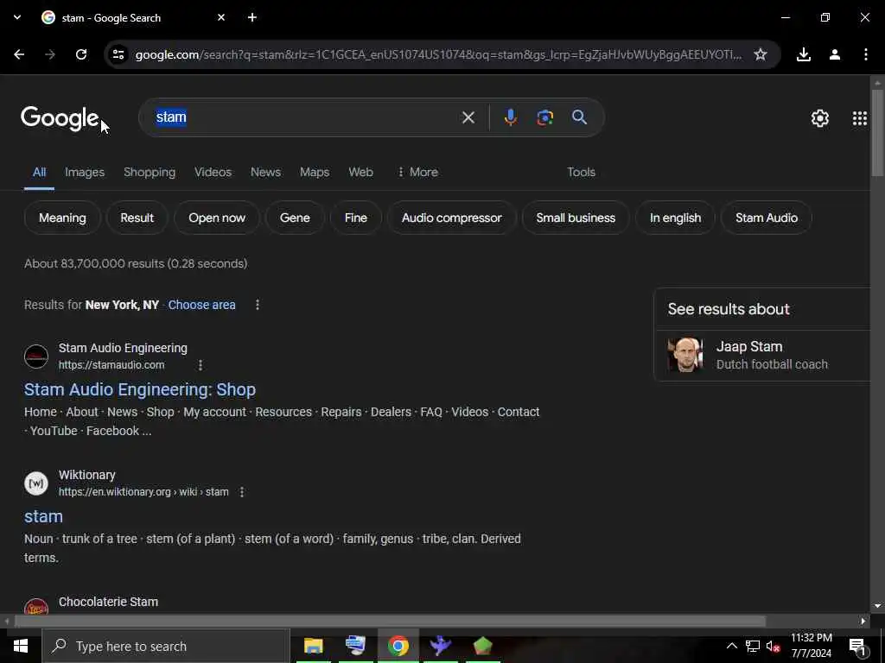Start voice search with microphone icon

pyautogui.click(x=510, y=117)
